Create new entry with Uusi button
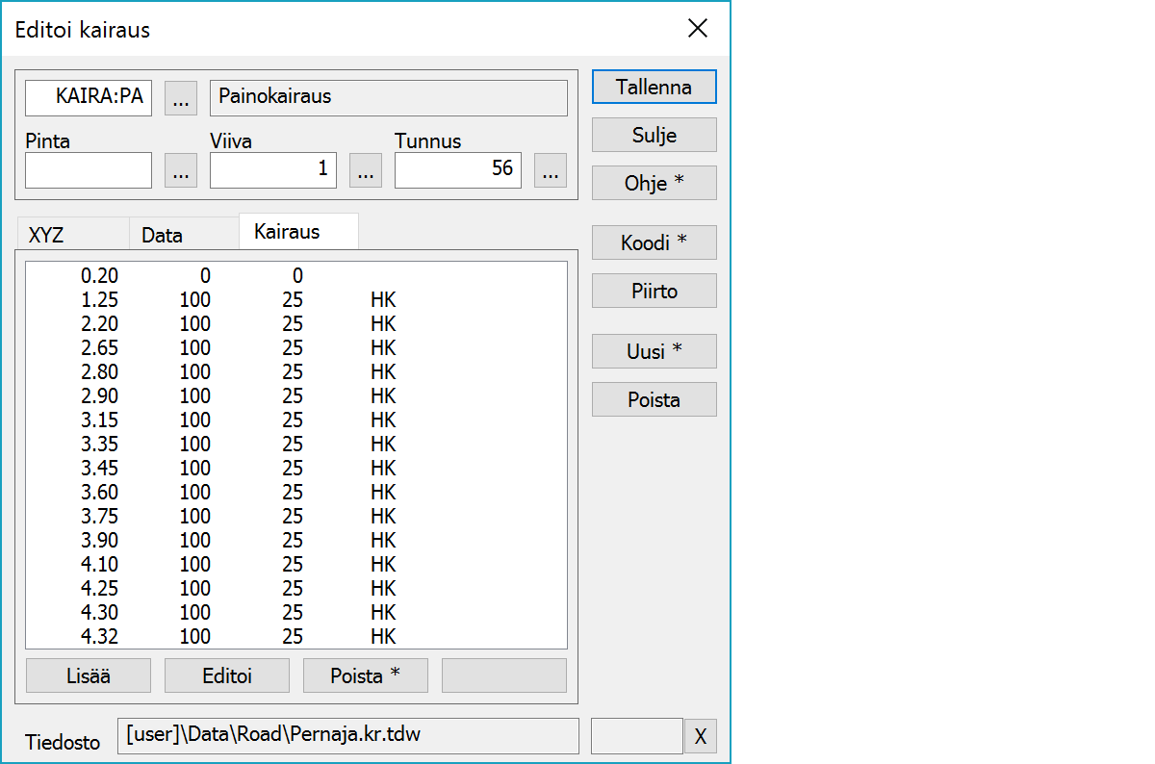Screen dimensions: 1155x764 click(654, 352)
